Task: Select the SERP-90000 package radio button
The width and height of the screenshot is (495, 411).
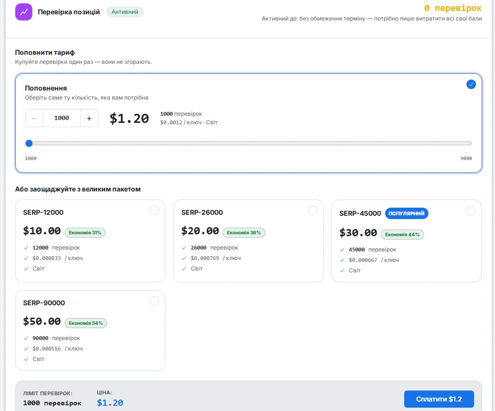Action: [x=155, y=301]
